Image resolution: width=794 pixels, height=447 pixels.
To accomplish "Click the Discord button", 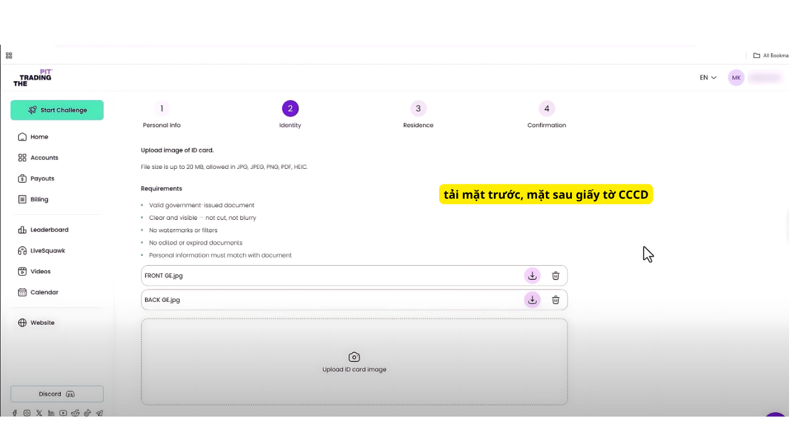I will [x=57, y=394].
